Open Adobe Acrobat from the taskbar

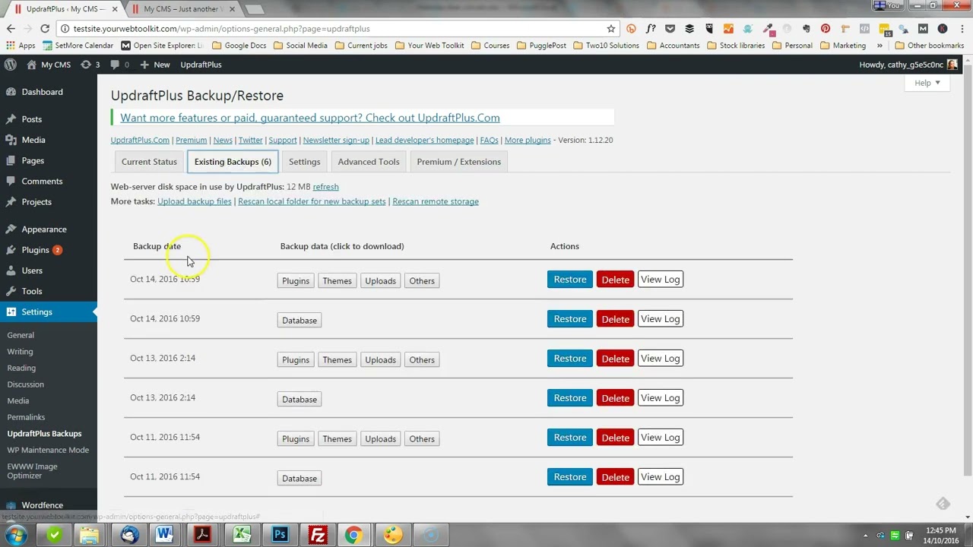pos(203,535)
